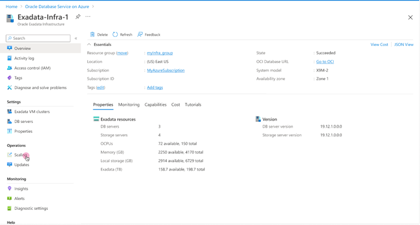The image size is (420, 225).
Task: Collapse the sidebar with the double chevron
Action: tap(76, 38)
